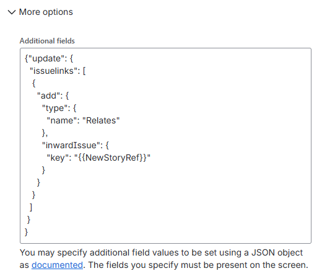Click the lone opening brace below issuelinks

(34, 83)
